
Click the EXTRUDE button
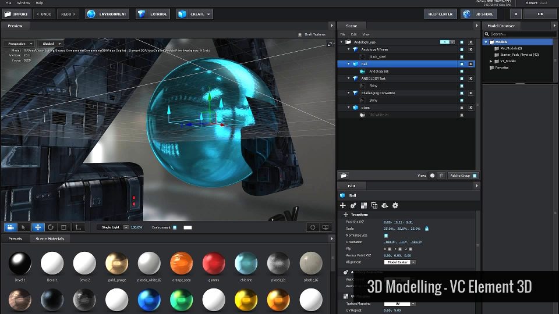point(153,14)
